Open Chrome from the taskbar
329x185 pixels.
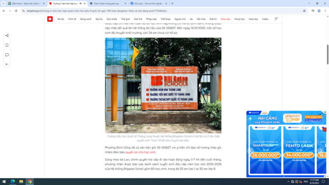click(30, 182)
